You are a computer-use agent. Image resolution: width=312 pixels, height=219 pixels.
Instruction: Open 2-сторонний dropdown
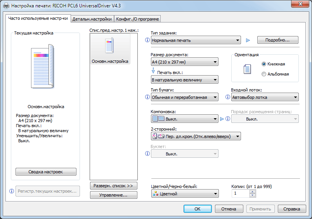click(196, 136)
